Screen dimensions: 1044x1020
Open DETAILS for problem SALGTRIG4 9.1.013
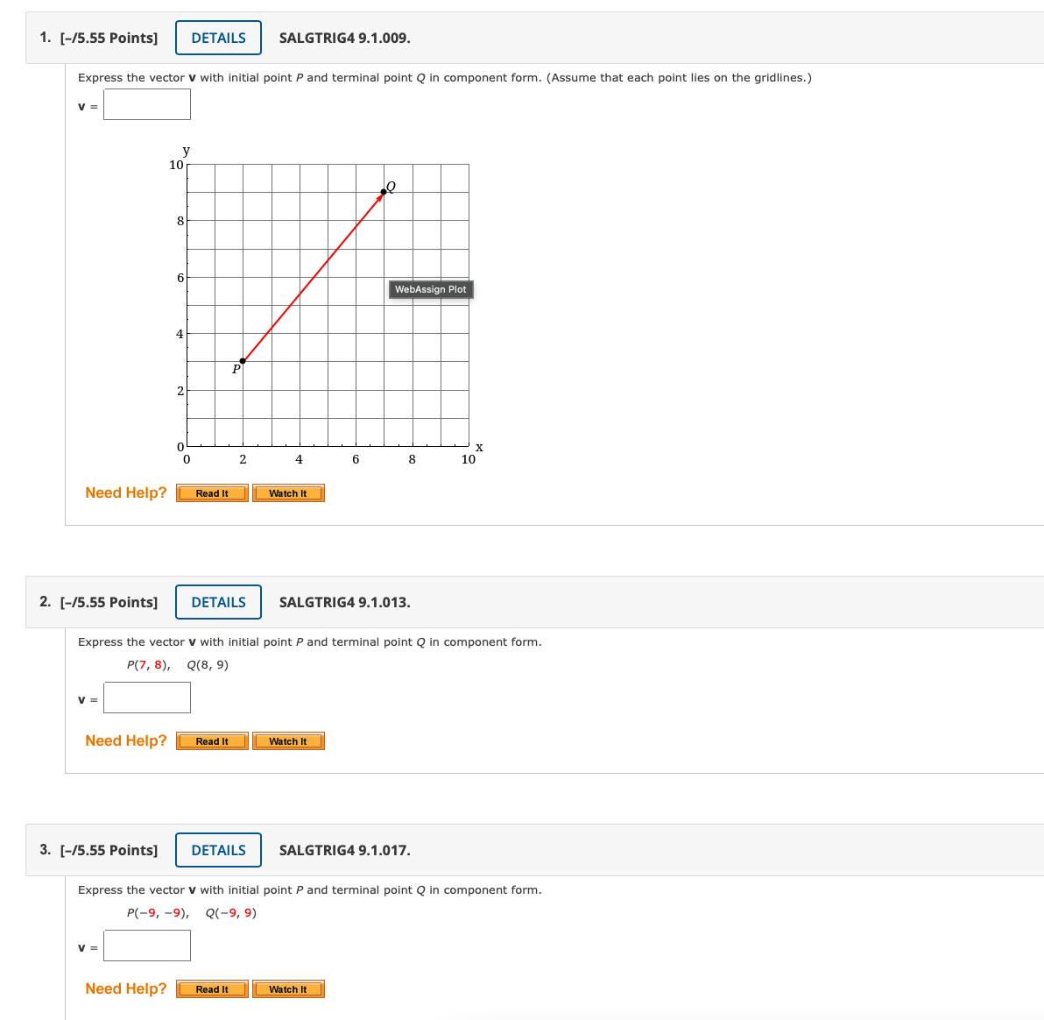(x=217, y=602)
